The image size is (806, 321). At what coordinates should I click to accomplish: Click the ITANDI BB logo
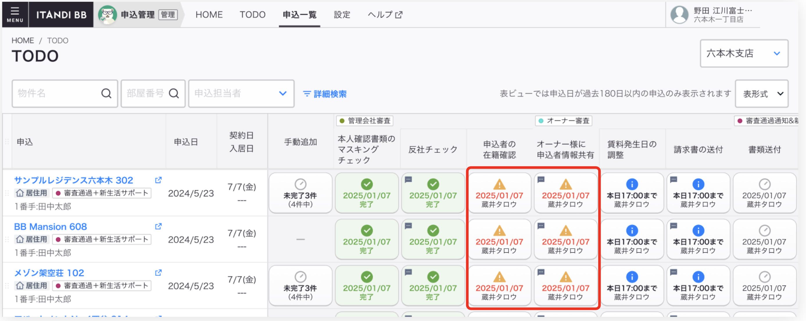coord(61,15)
